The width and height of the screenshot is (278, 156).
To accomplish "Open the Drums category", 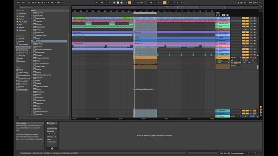I will (21, 42).
